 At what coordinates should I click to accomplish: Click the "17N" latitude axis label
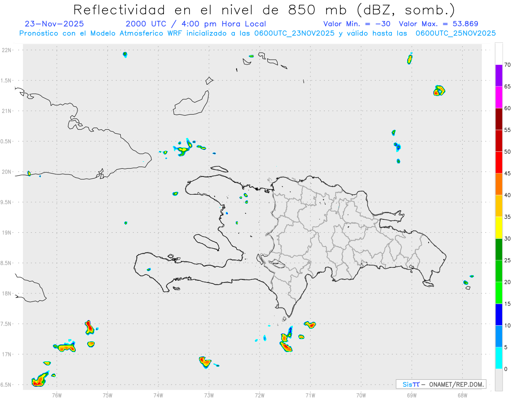coord(7,354)
